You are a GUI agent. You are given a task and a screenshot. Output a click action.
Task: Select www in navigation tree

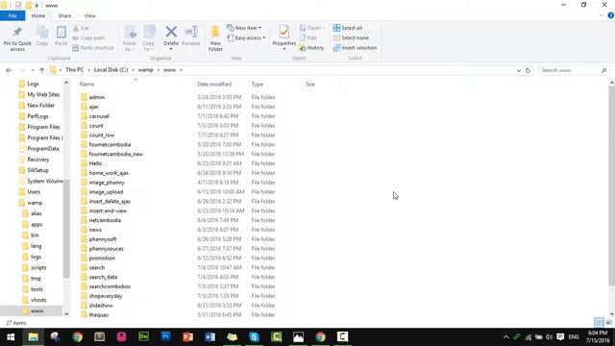click(37, 310)
